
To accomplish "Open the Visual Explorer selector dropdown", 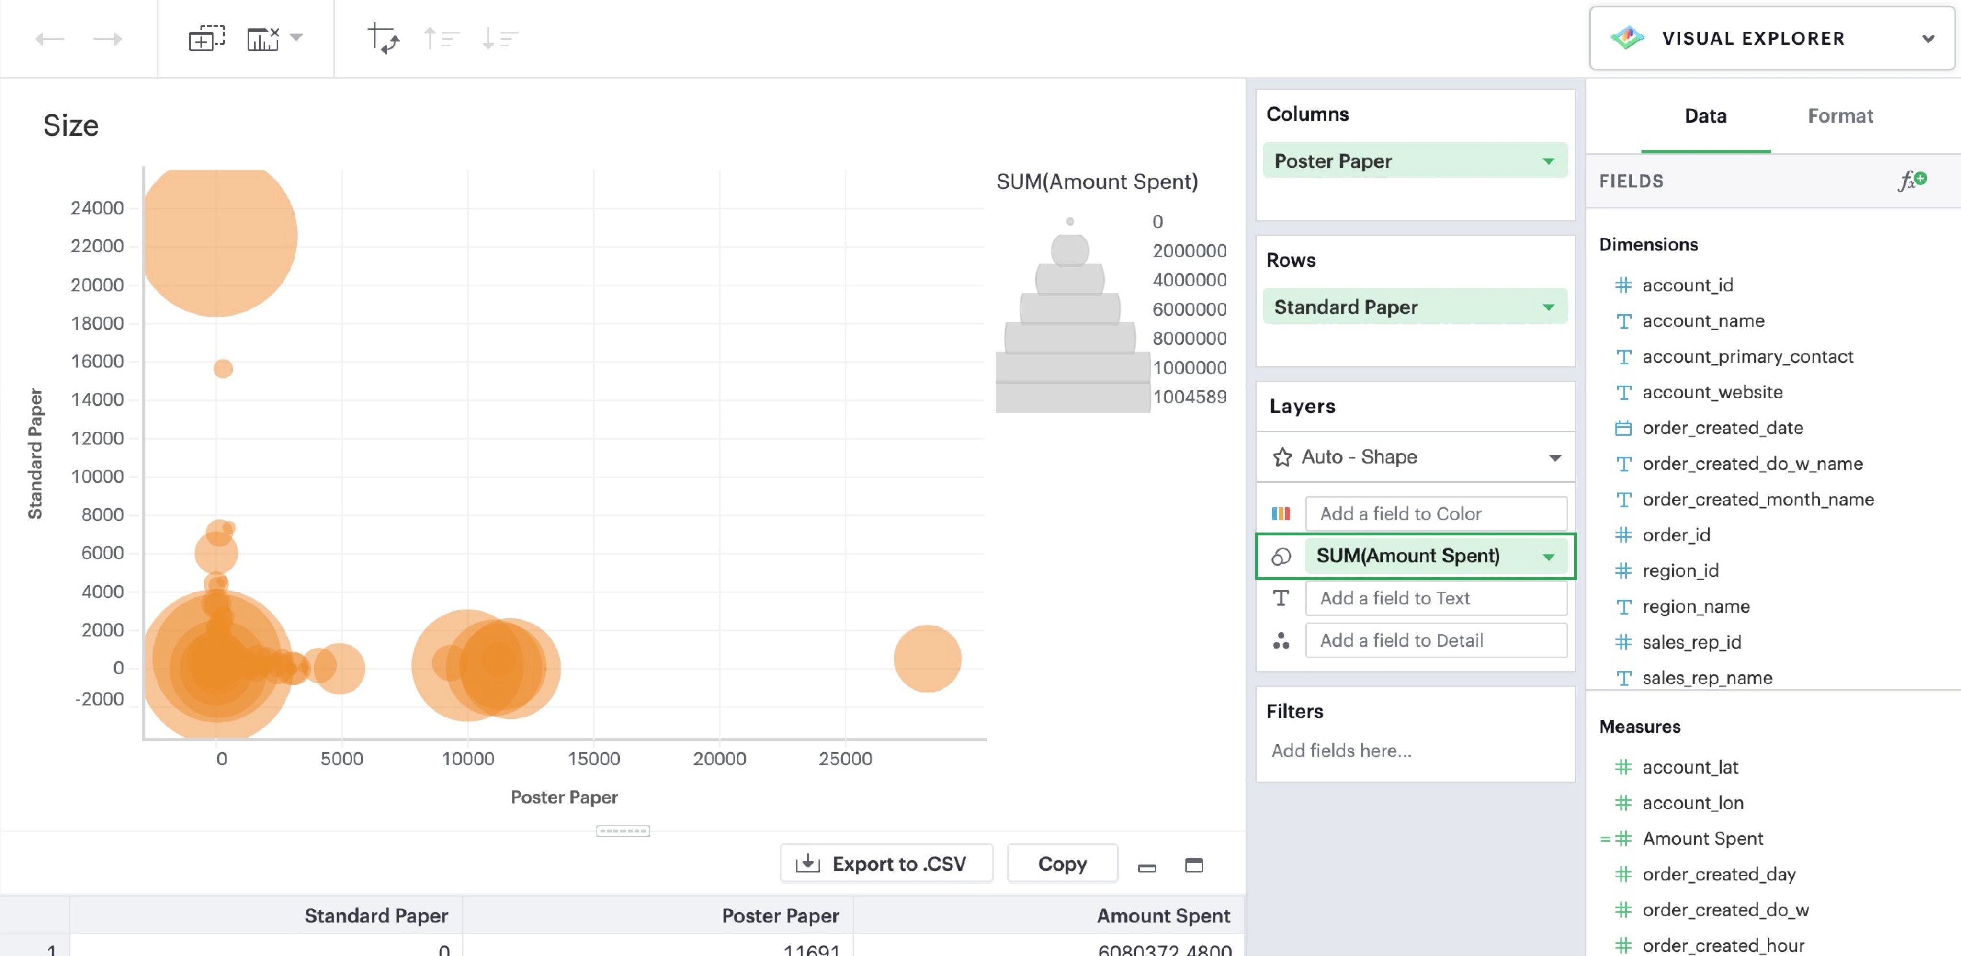I will [x=1927, y=39].
